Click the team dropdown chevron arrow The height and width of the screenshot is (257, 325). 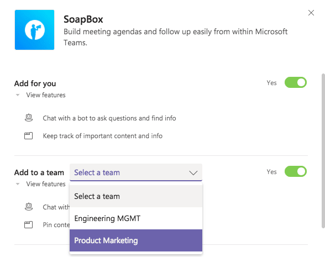coord(193,172)
